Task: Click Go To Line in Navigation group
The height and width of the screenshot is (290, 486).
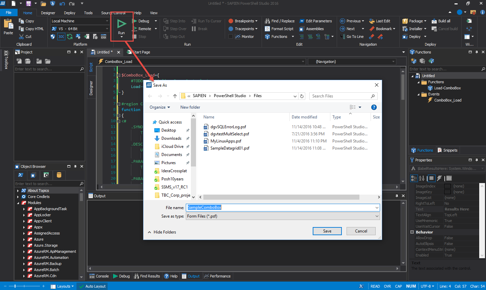Action: click(352, 37)
